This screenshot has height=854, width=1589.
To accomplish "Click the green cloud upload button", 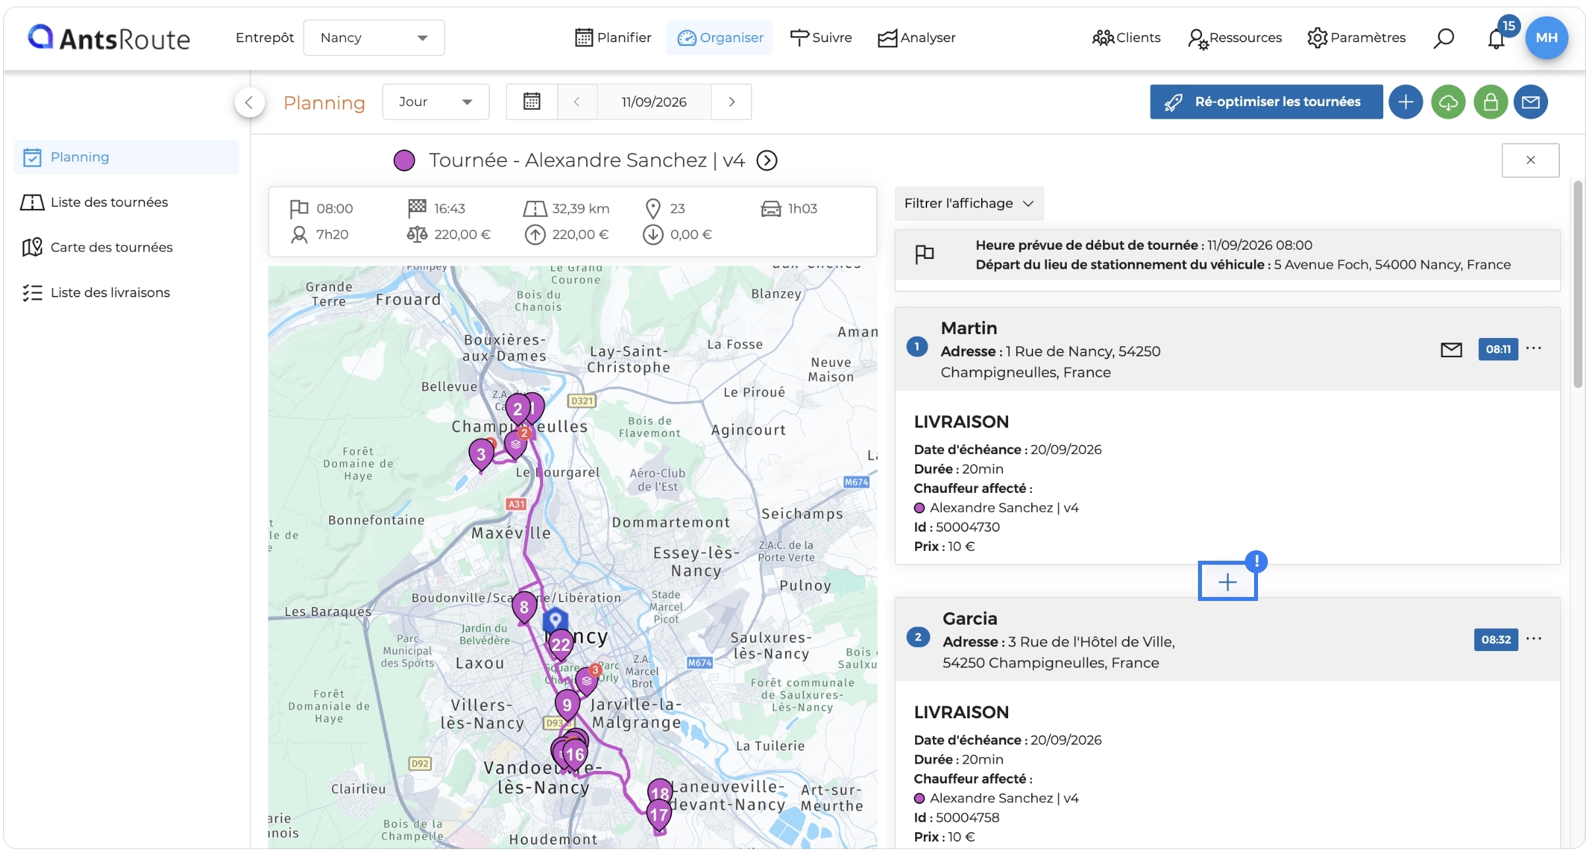I will (1448, 102).
